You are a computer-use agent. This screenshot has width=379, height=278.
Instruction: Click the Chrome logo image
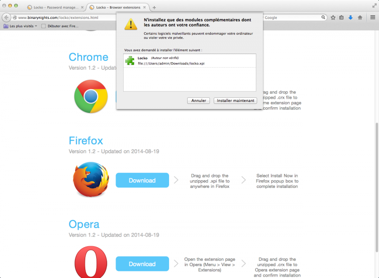tap(91, 96)
